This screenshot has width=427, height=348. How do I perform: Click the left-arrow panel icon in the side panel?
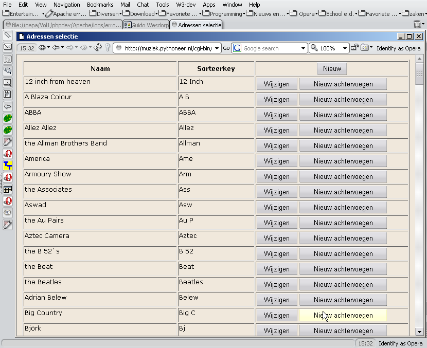pos(7,106)
